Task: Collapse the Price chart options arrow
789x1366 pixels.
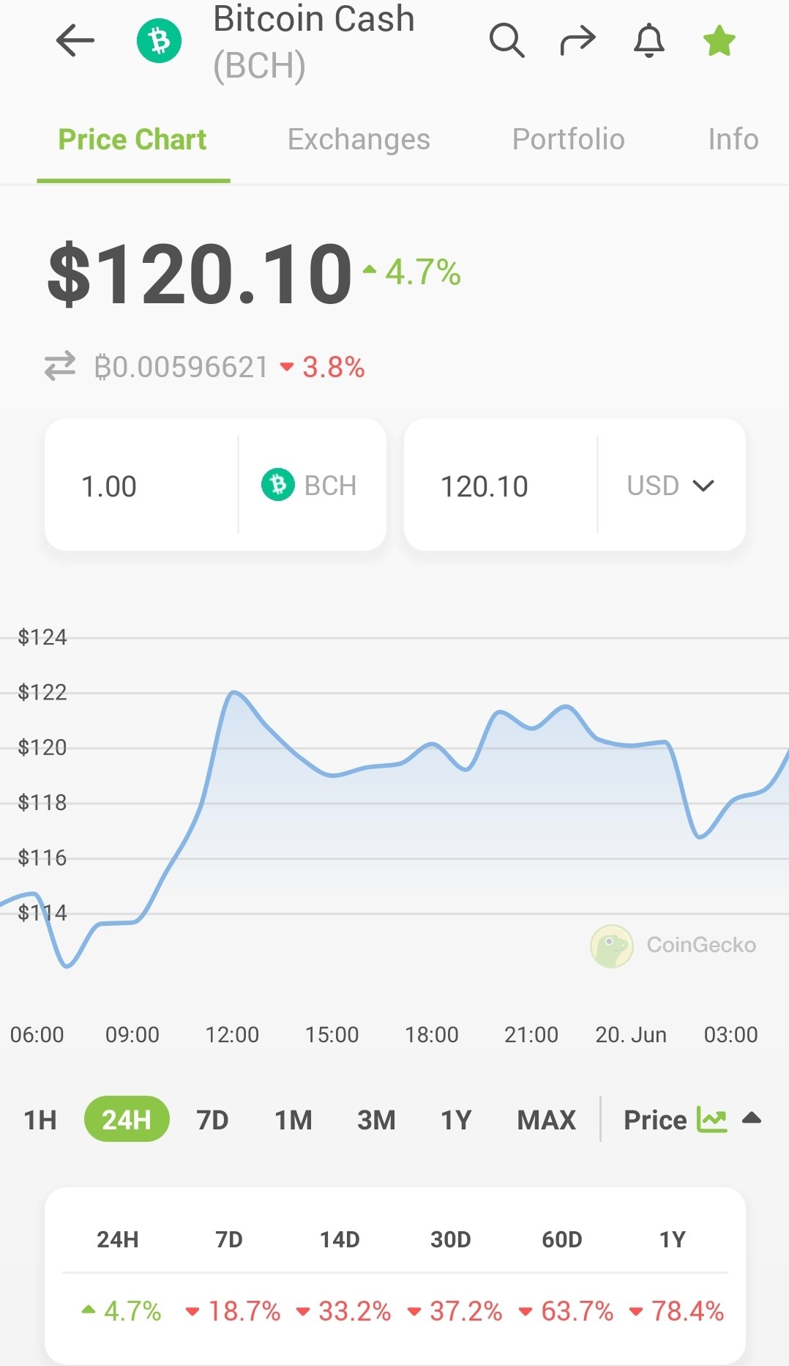Action: point(752,1118)
